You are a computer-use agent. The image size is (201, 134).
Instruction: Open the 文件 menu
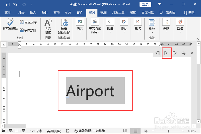coord(8,13)
